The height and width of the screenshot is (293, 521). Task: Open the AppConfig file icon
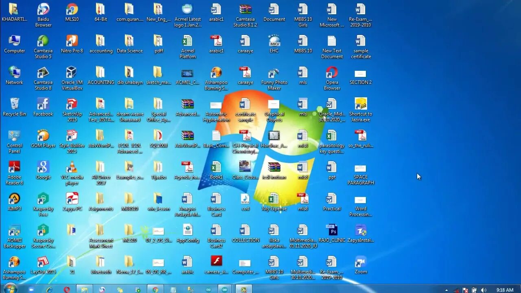click(187, 233)
